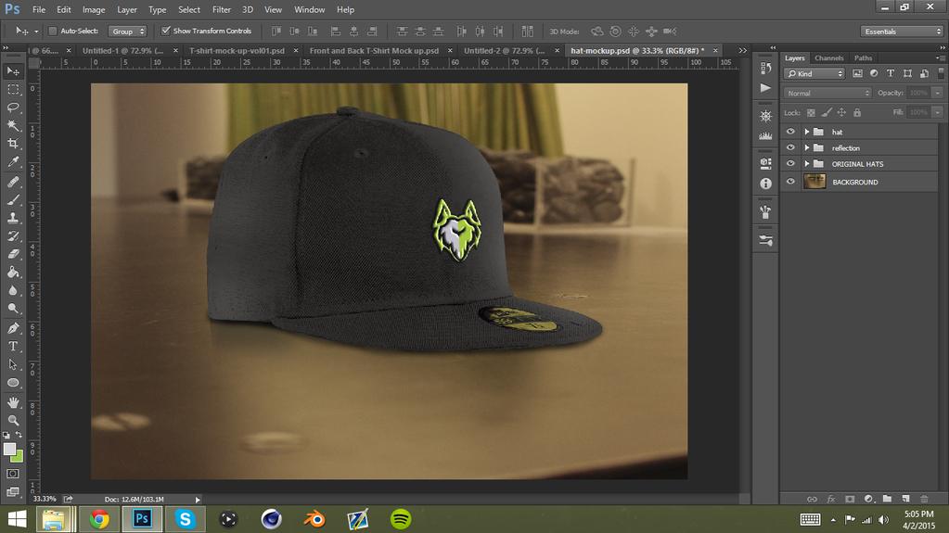Viewport: 949px width, 533px height.
Task: Toggle the type layer filter
Action: pyautogui.click(x=891, y=73)
